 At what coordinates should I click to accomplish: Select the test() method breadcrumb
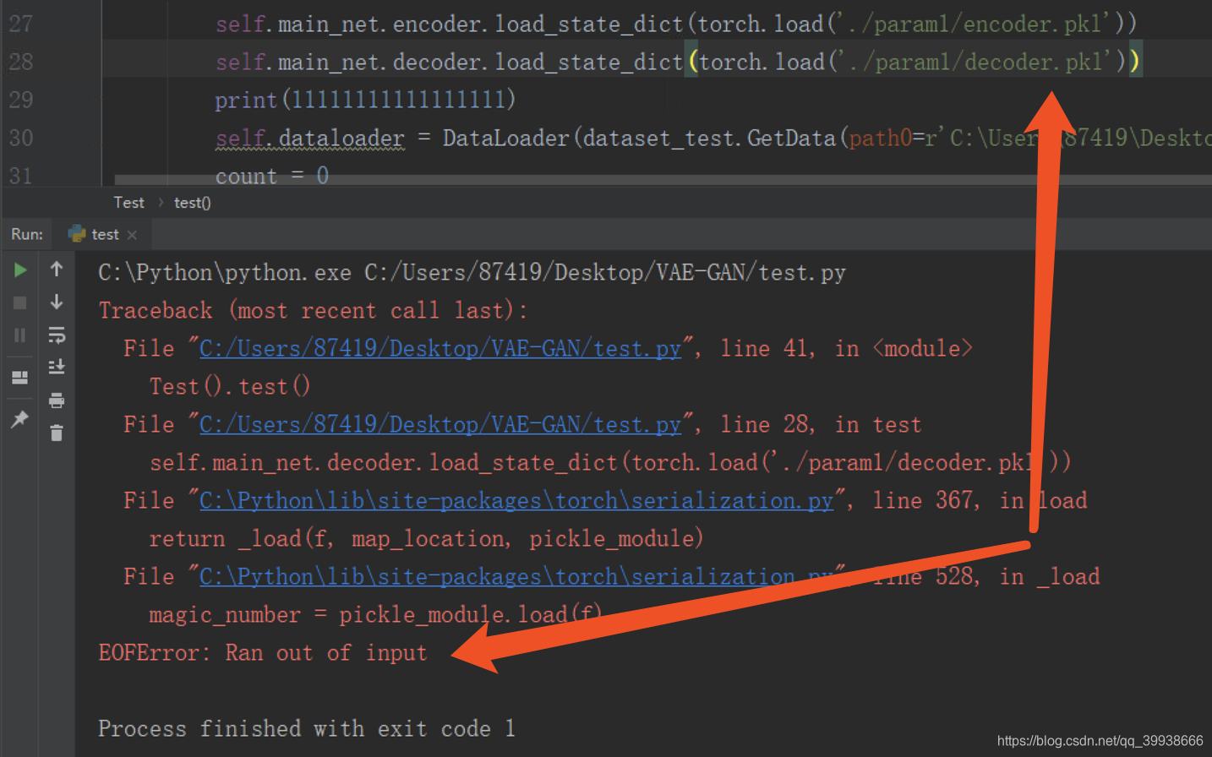193,203
